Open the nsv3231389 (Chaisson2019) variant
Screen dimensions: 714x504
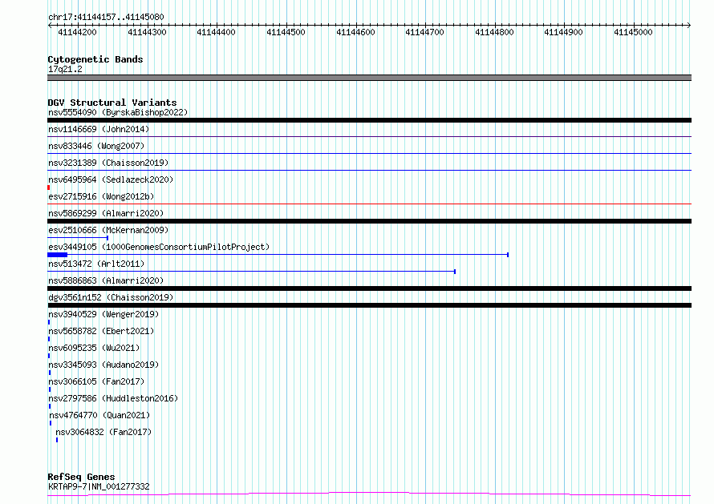tap(108, 163)
